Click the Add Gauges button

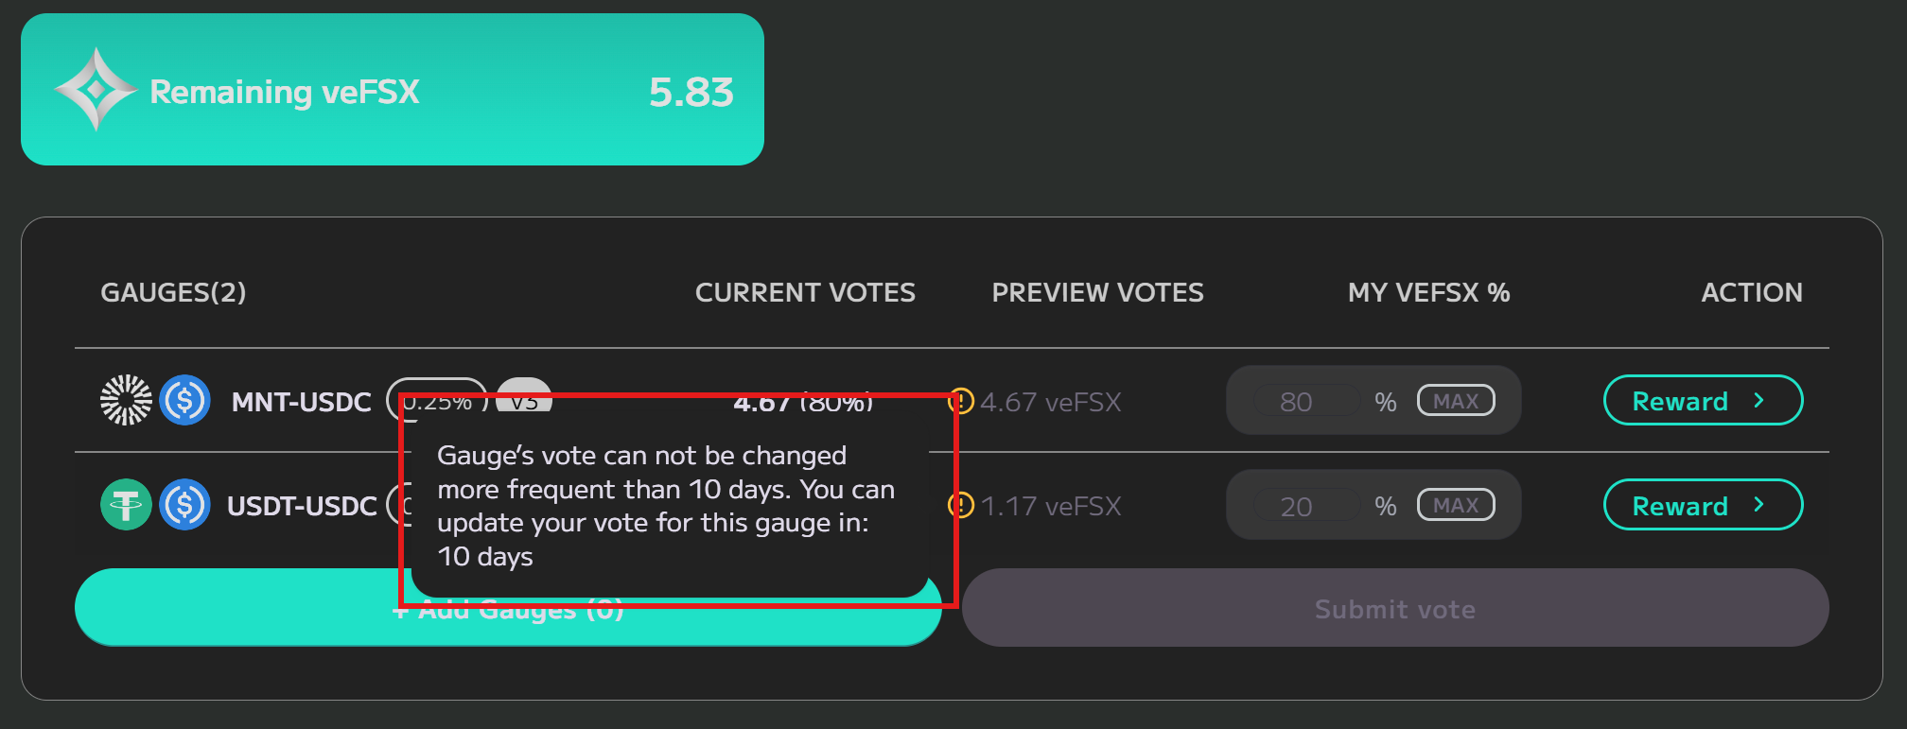pyautogui.click(x=236, y=607)
